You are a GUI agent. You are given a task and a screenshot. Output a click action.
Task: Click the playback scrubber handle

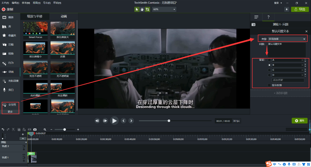click(x=169, y=121)
